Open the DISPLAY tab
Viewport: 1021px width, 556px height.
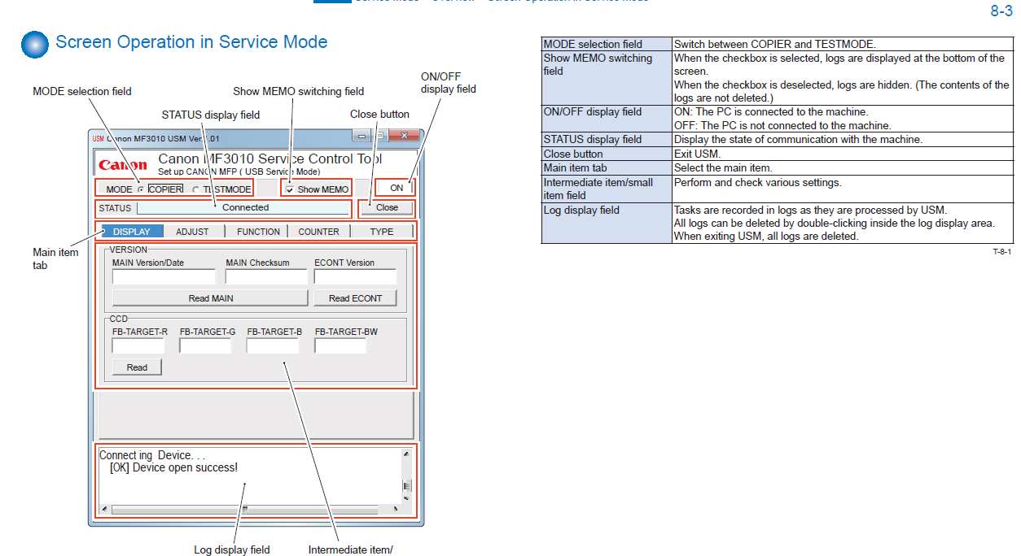click(131, 232)
